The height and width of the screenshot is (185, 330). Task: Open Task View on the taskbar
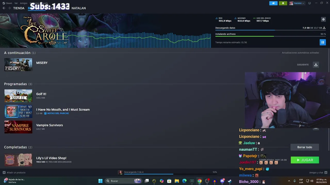pyautogui.click(x=147, y=181)
